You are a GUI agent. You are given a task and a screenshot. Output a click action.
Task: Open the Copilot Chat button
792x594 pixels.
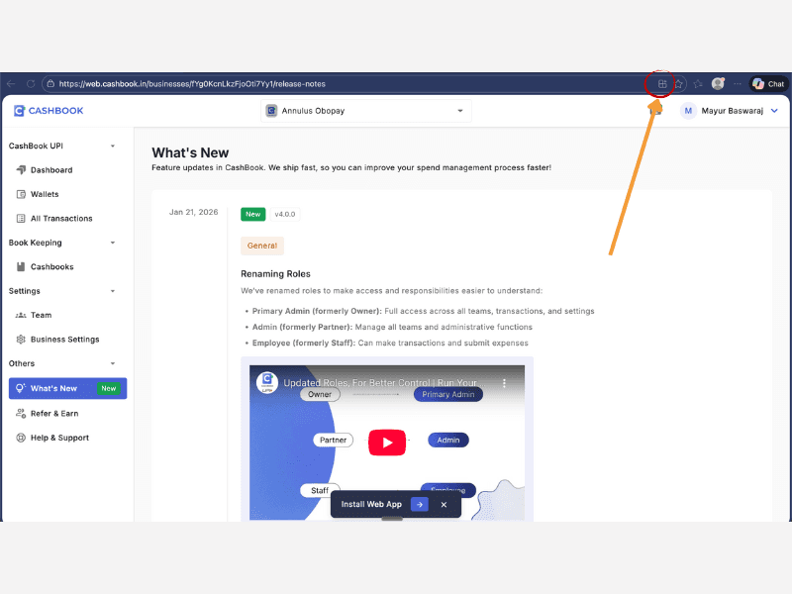(769, 84)
